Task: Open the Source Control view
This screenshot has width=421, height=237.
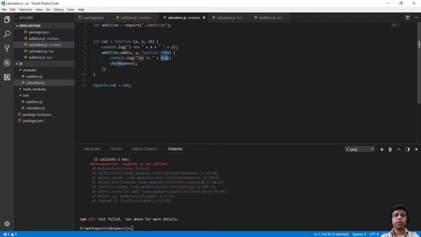Action: point(7,48)
